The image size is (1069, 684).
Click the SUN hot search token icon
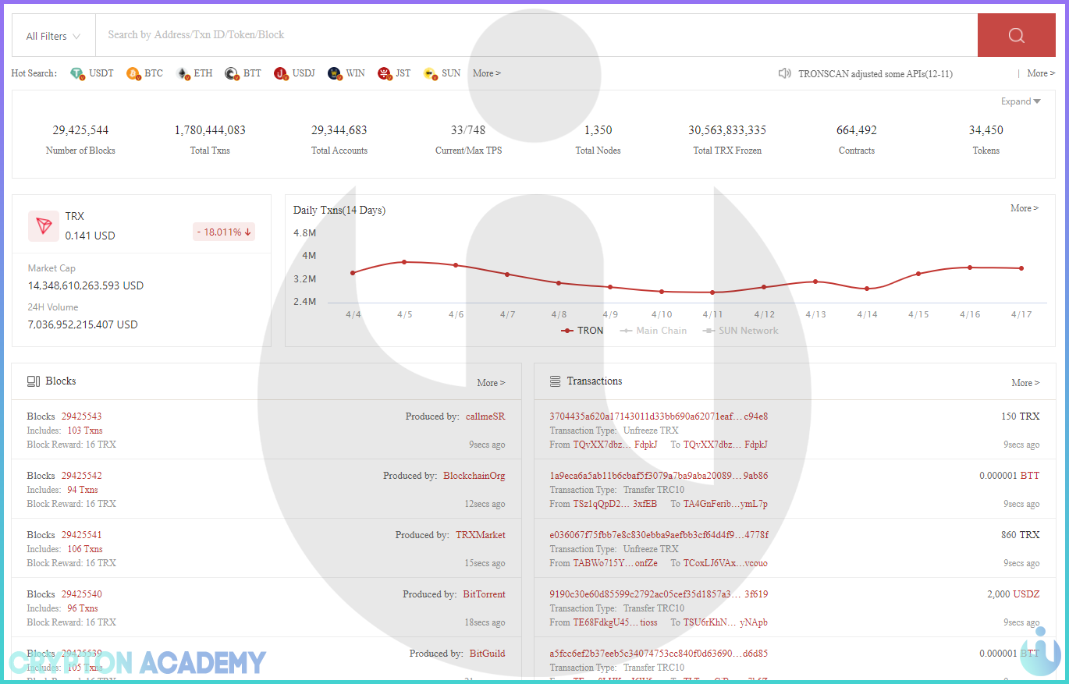(430, 73)
